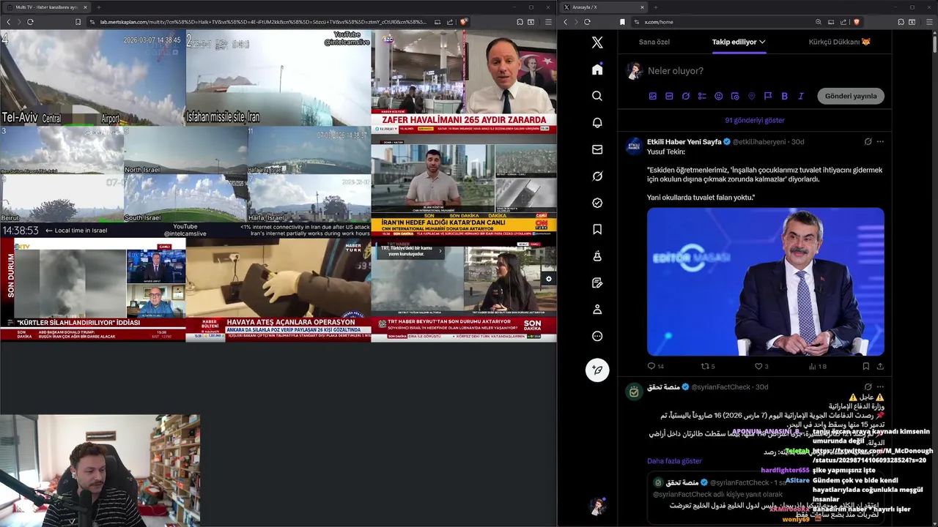This screenshot has height=527, width=938.
Task: Apply bold formatting in composer
Action: click(784, 96)
